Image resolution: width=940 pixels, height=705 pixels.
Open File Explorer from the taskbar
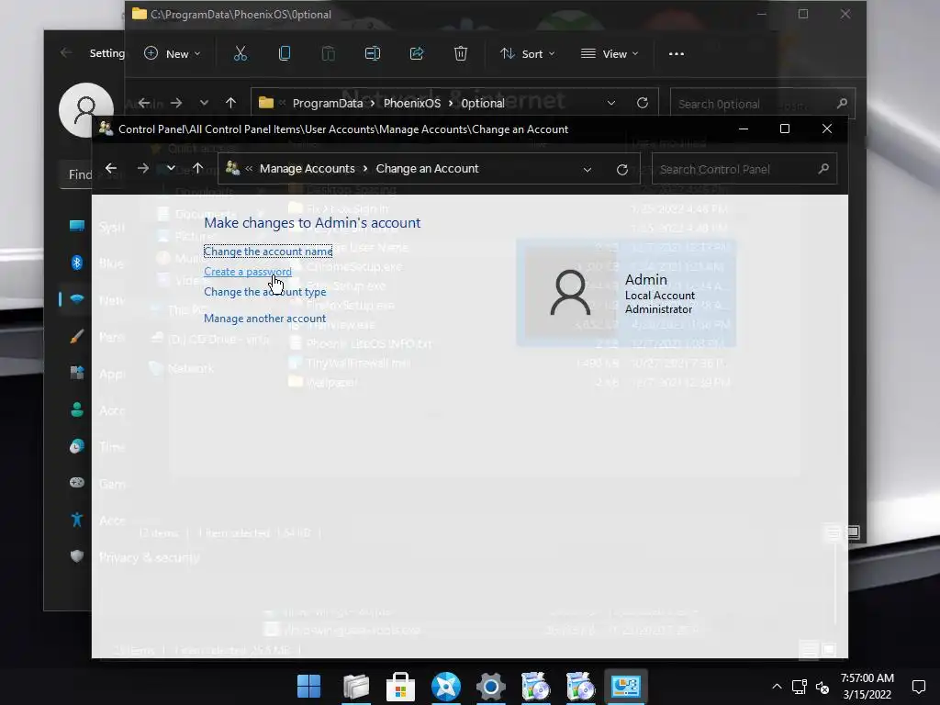point(356,687)
